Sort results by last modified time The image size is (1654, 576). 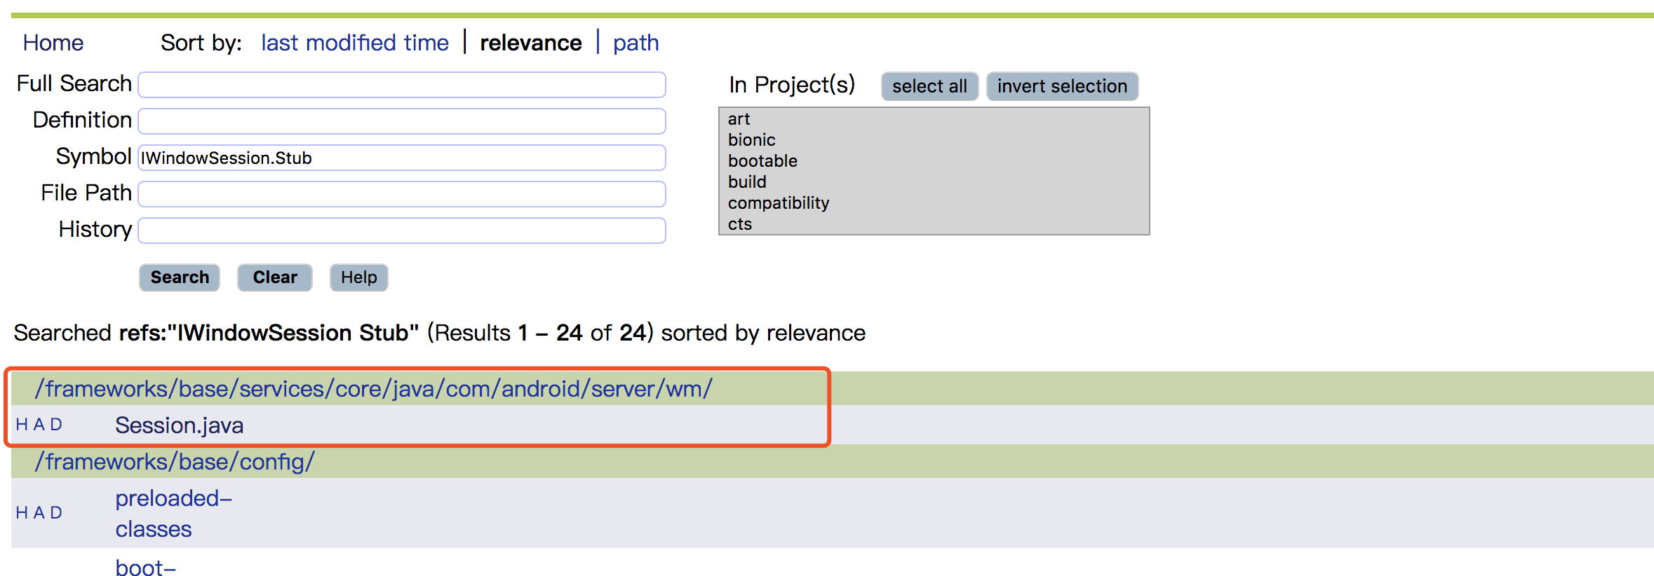pos(355,43)
